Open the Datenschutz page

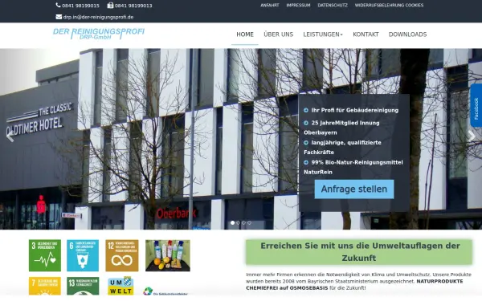coord(333,6)
